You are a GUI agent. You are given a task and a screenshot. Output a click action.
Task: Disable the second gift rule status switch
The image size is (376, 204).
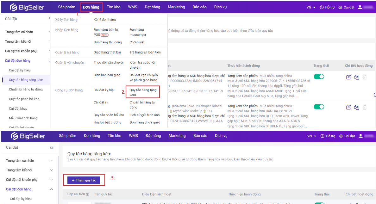coord(319,107)
